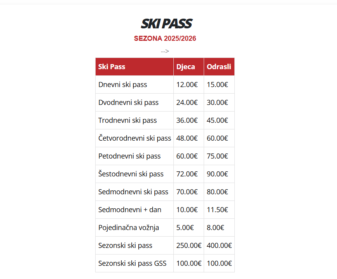
Task: Click the SEZONA 2025/2026 subtitle
Action: coord(165,38)
